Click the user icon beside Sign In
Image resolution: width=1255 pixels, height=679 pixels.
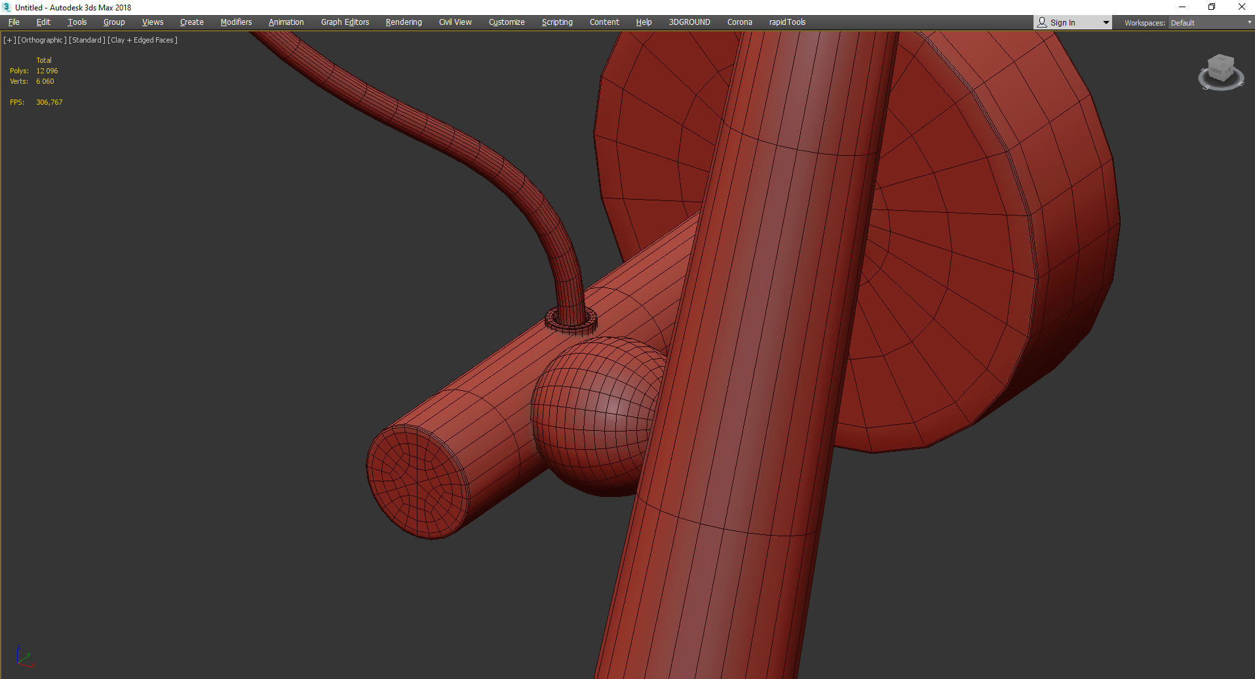[x=1042, y=22]
